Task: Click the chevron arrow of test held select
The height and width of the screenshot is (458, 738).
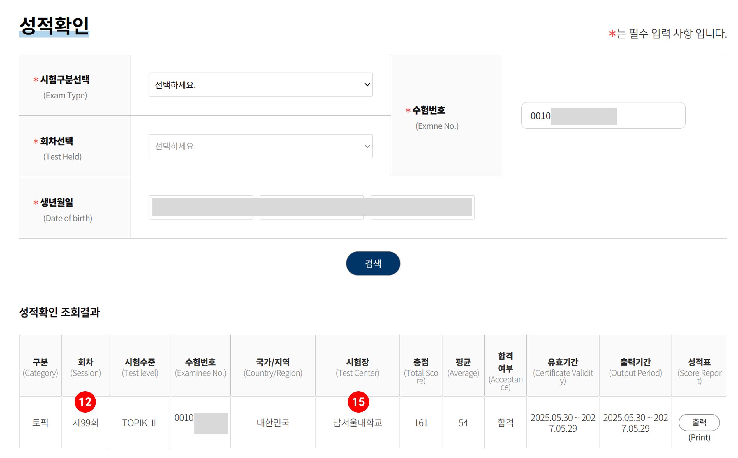Action: [x=367, y=146]
